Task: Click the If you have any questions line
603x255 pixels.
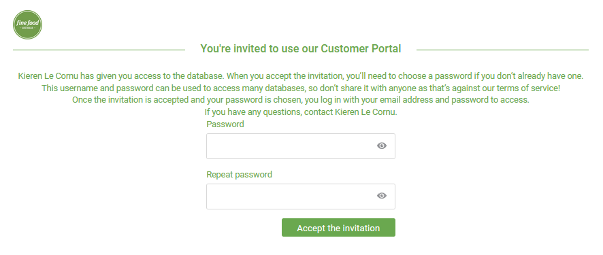Action: [x=301, y=112]
